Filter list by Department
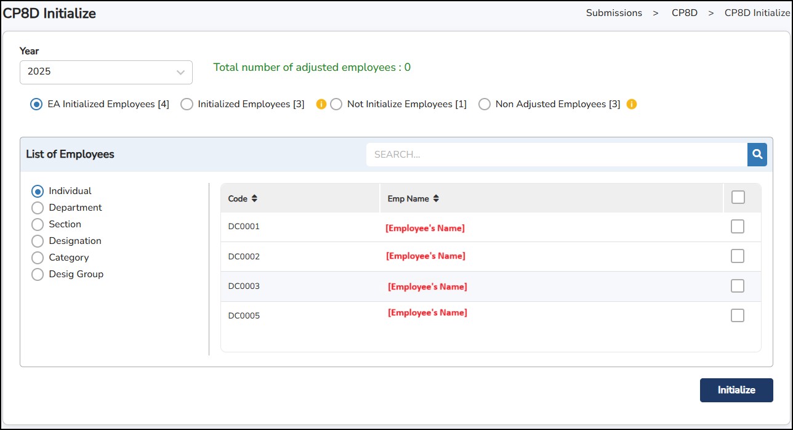This screenshot has width=793, height=430. 38,208
